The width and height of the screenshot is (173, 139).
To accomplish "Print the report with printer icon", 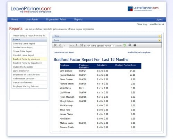I will pos(135,45).
